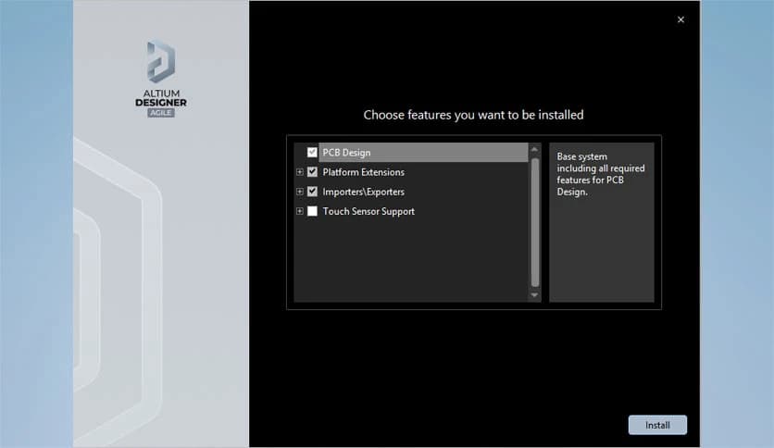Select the PCB Design feature row
This screenshot has height=448, width=774.
tap(423, 153)
